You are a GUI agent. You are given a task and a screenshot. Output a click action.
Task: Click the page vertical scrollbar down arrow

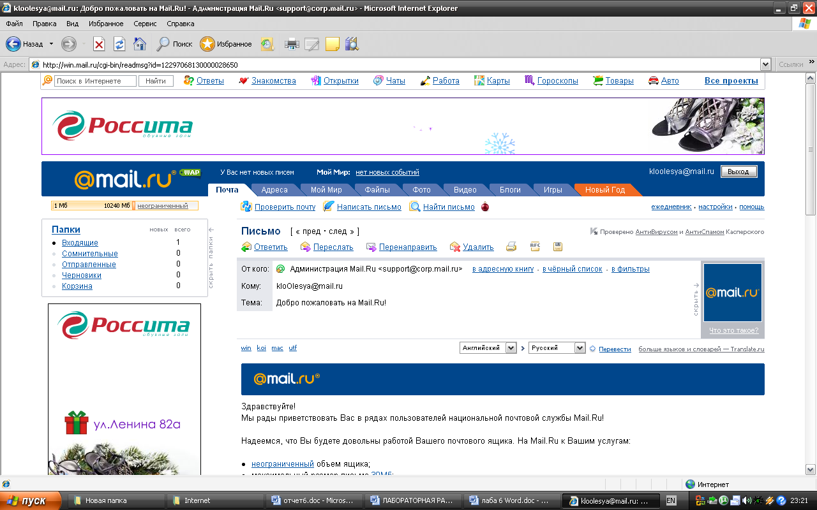tap(811, 470)
